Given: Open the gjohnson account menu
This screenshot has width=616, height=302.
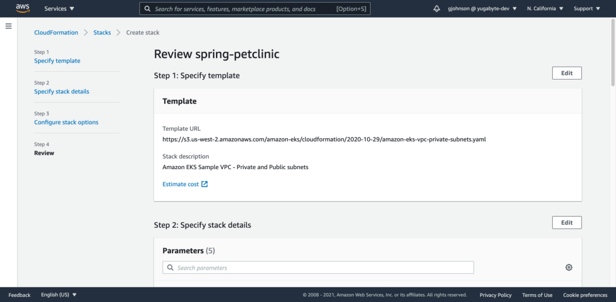Looking at the screenshot, I should [x=482, y=8].
